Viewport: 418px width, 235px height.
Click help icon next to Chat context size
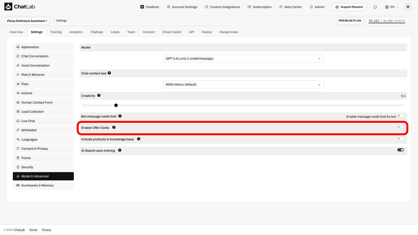pyautogui.click(x=109, y=73)
